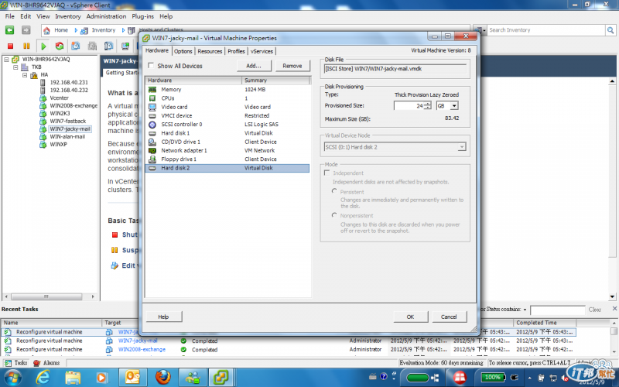Open the Inventory menu
The image size is (619, 387).
68,16
